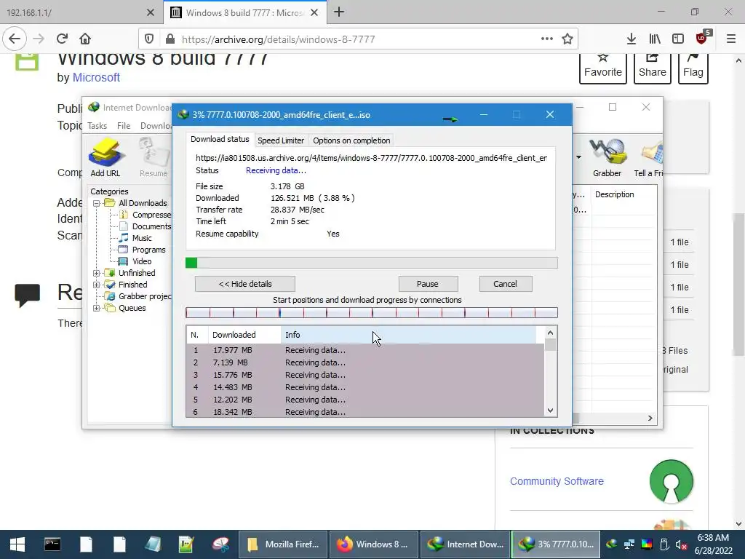Viewport: 745px width, 559px height.
Task: Click the Add URL icon in IDM
Action: (x=105, y=157)
